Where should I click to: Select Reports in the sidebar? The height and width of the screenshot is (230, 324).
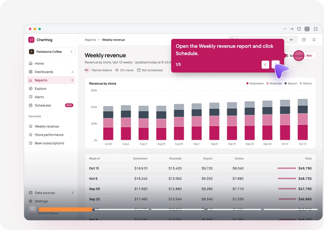51,80
